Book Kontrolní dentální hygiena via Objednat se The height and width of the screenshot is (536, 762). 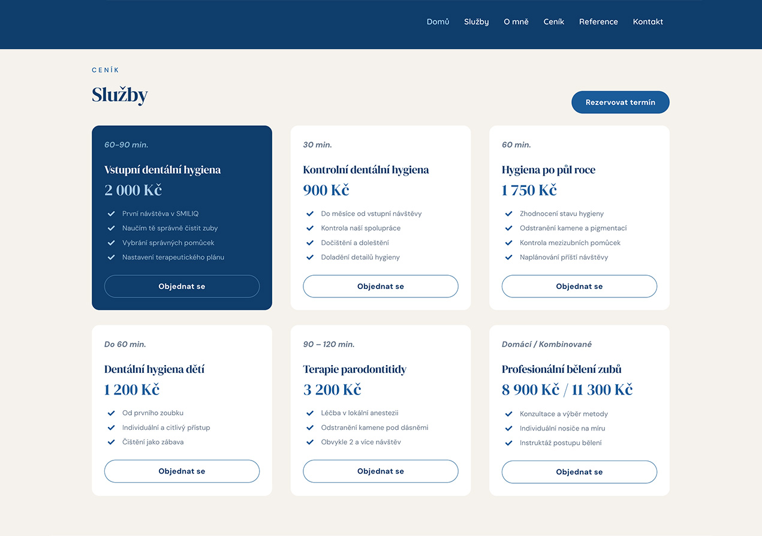pyautogui.click(x=380, y=287)
